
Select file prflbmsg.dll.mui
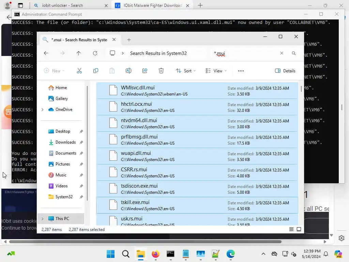(x=197, y=140)
